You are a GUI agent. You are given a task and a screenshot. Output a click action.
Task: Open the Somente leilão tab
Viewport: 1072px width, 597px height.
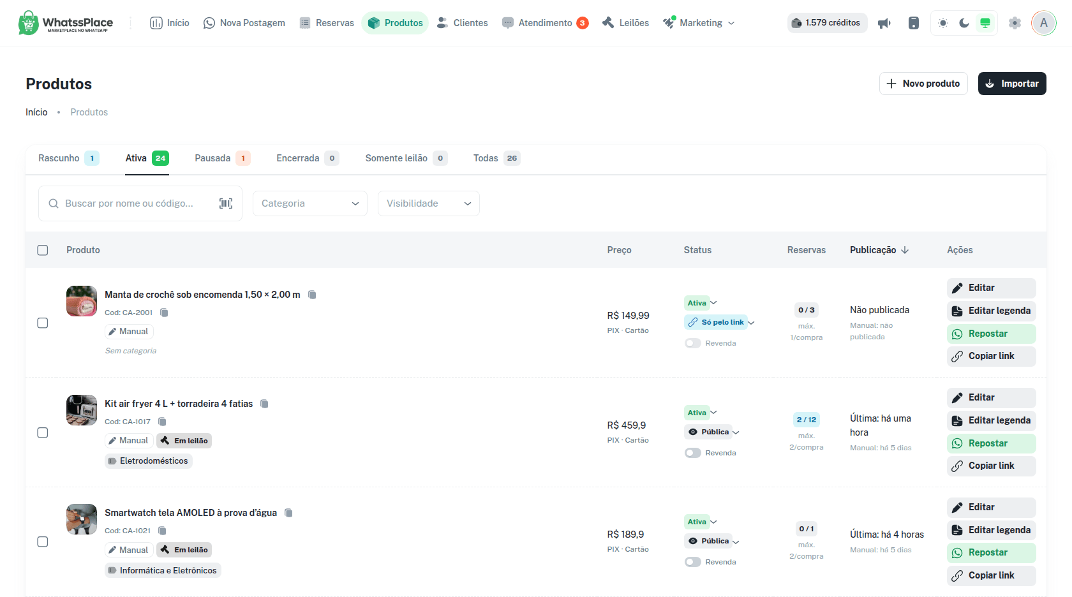[406, 158]
